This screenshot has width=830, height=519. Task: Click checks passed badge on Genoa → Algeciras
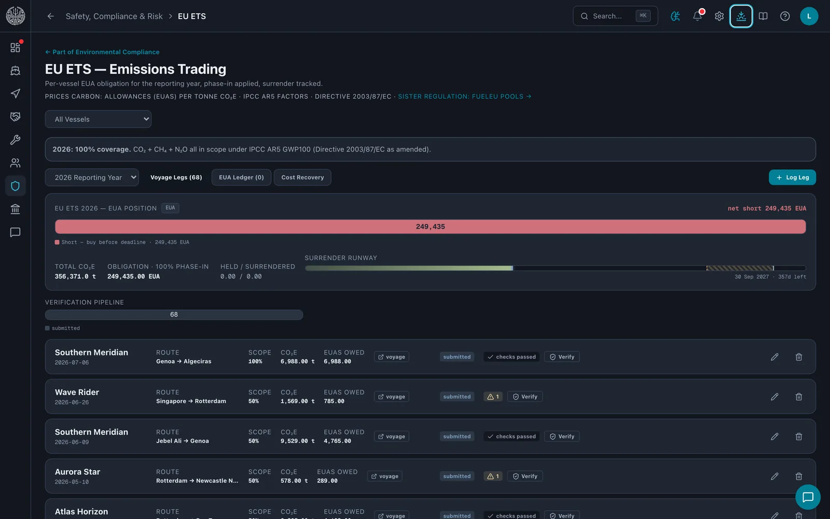click(x=511, y=357)
